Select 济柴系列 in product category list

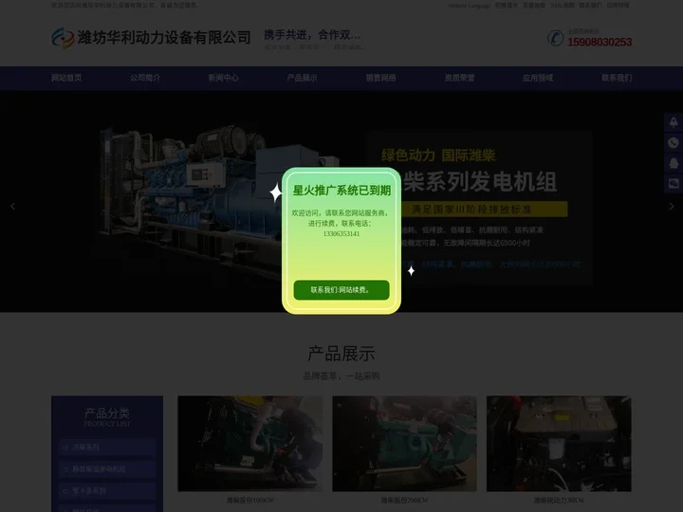pyautogui.click(x=107, y=448)
